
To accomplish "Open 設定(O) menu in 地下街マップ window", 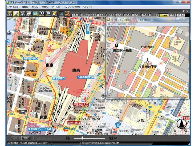I will point(122,24).
